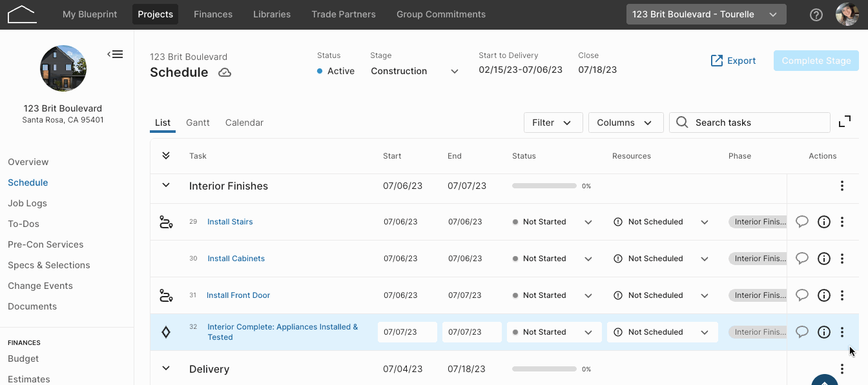Open comments for Install Stairs task

click(802, 222)
